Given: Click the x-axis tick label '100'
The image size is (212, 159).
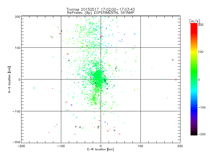Looking at the screenshot, I should click(x=140, y=146).
